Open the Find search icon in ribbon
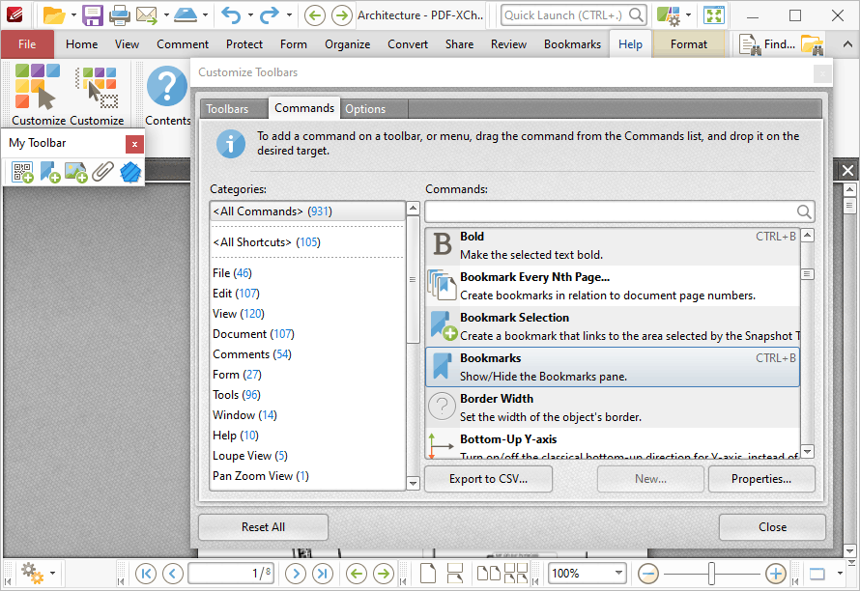The height and width of the screenshot is (591, 860). click(x=767, y=44)
